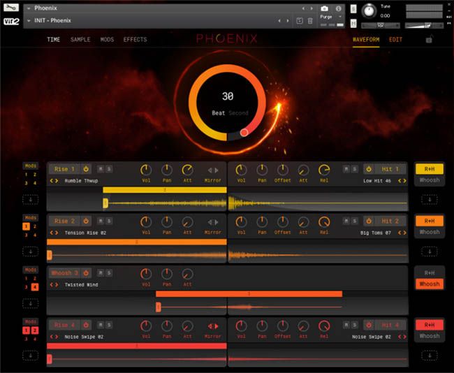
Task: Click the Hit 1 Offset knob
Action: point(283,170)
